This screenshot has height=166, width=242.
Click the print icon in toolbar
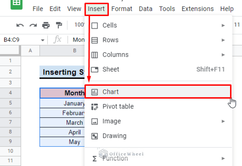click(x=46, y=25)
